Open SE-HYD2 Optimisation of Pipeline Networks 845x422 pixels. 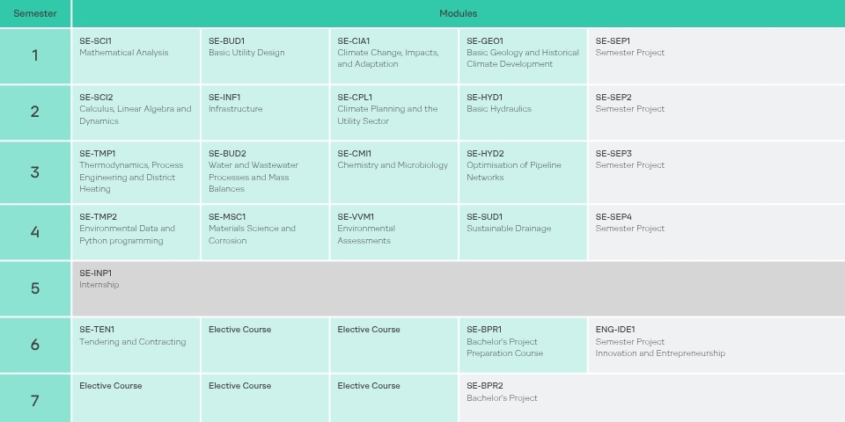point(523,172)
